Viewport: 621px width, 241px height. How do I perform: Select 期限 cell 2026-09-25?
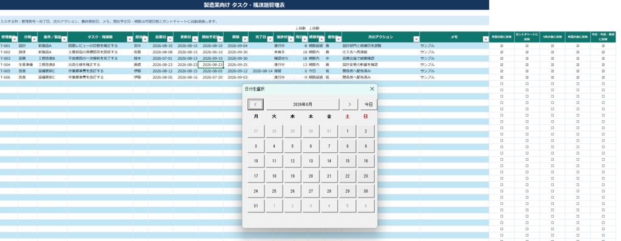[x=236, y=65]
